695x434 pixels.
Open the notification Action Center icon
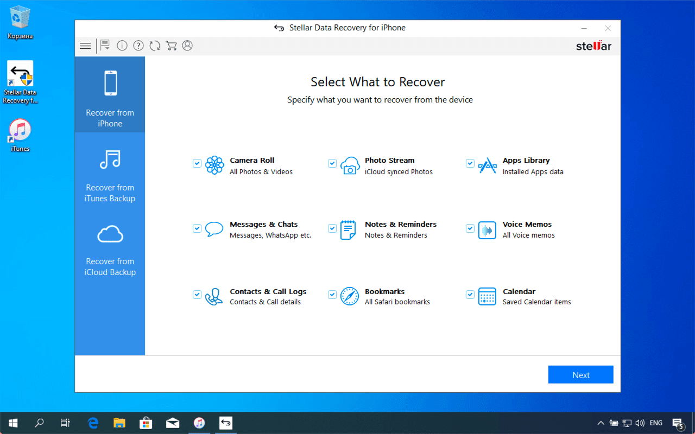678,423
